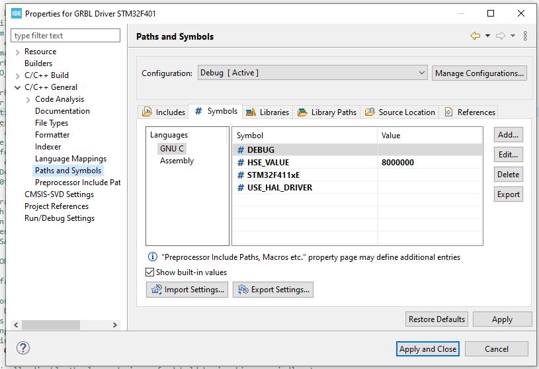
Task: Select Language Mappings in the tree
Action: [71, 159]
